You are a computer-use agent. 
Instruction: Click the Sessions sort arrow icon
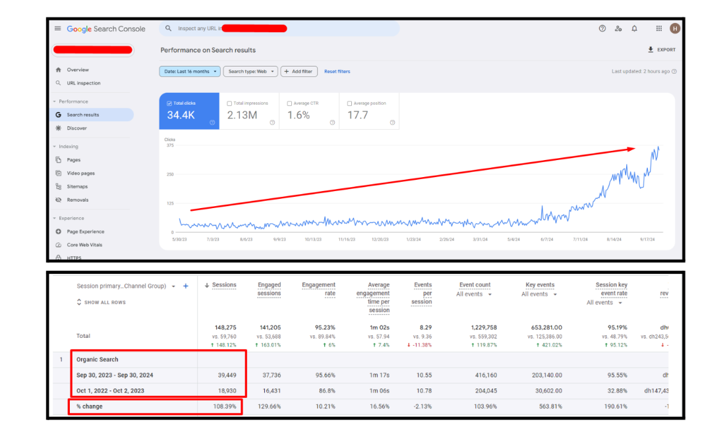(x=207, y=285)
